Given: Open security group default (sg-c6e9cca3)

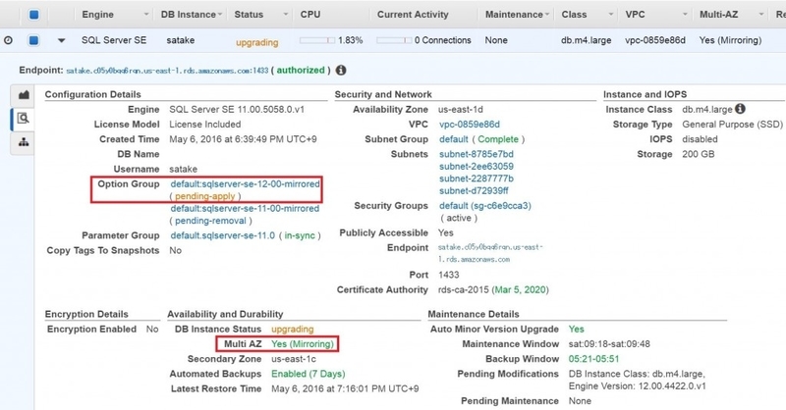Looking at the screenshot, I should click(x=484, y=206).
